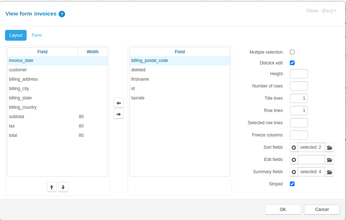
Task: Click the empty Edit fields box
Action: coord(311,160)
